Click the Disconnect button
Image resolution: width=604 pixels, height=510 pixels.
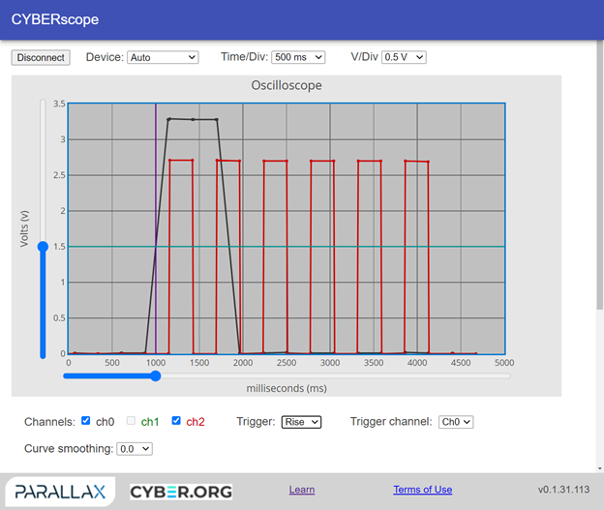point(41,57)
